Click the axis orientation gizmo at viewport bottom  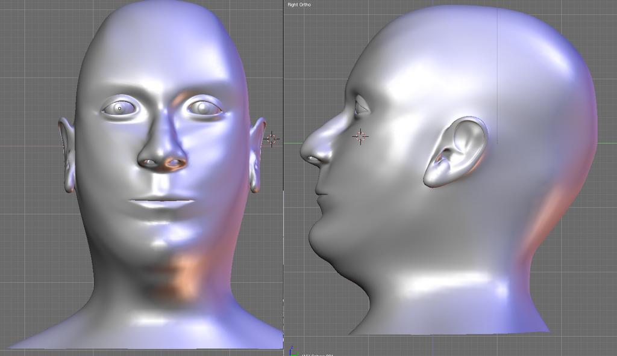click(293, 352)
